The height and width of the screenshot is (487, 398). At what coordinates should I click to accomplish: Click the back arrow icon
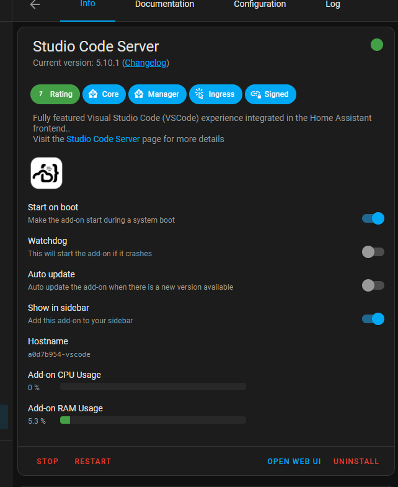35,4
